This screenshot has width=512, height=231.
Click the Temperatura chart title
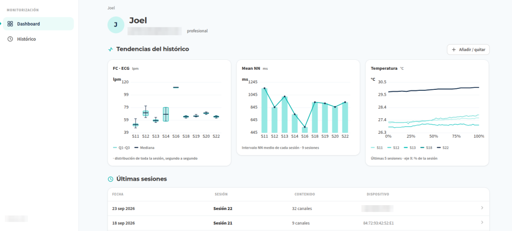(x=384, y=68)
